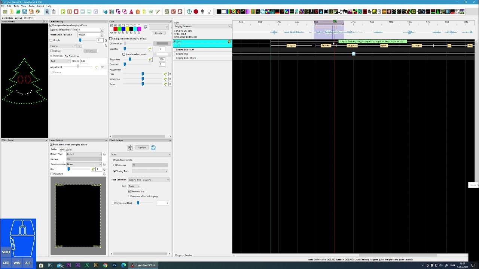Open the Tools menu

click(x=16, y=6)
